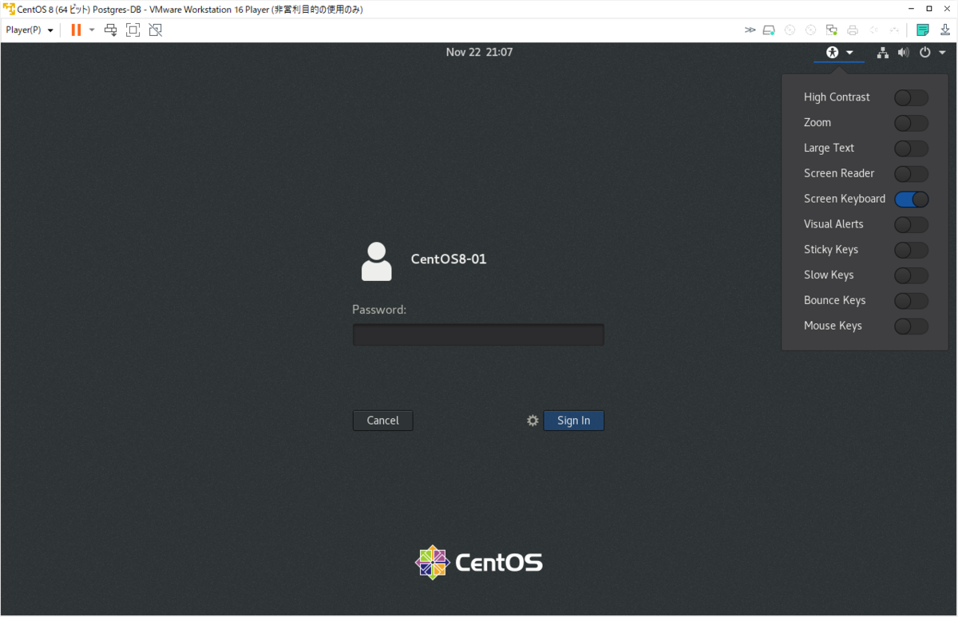
Task: Click the Nov 22 21:07 clock
Action: click(x=479, y=53)
